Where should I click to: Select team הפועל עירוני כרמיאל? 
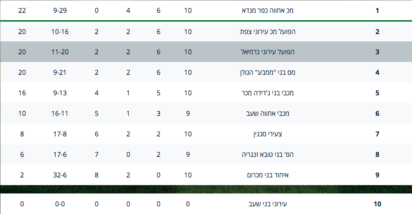[x=267, y=52]
